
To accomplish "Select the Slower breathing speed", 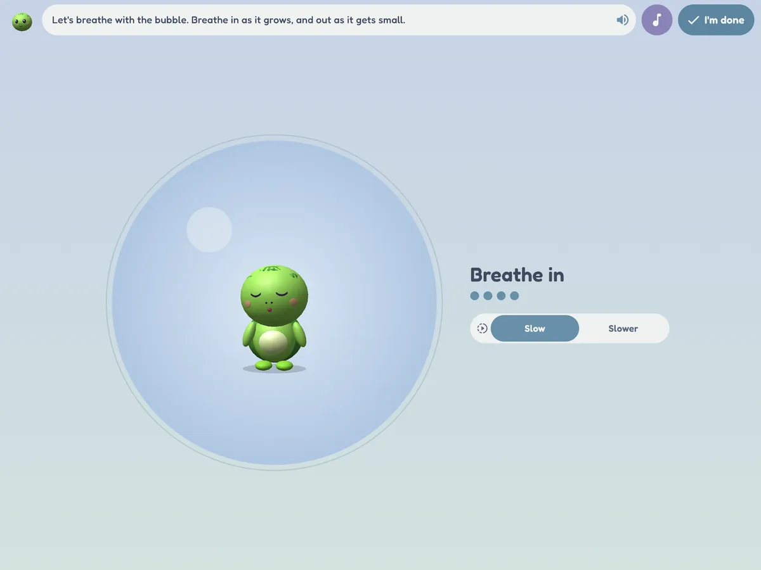I will [623, 329].
